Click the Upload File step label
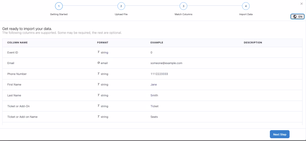 point(121,14)
